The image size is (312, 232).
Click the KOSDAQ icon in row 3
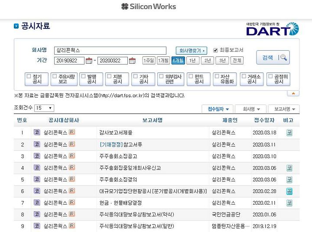pyautogui.click(x=37, y=156)
